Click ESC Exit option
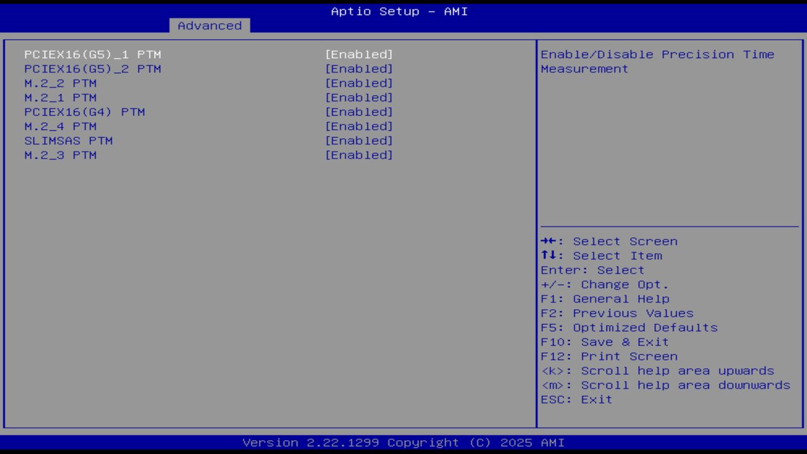This screenshot has height=454, width=807. [575, 399]
